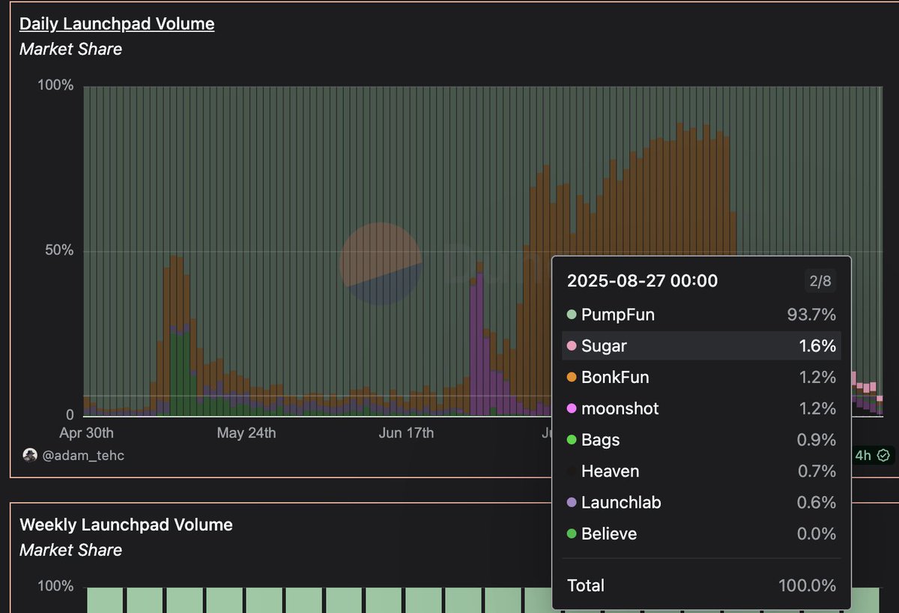Screen dimensions: 899x613
Task: Click the Believe label in tooltip
Action: [609, 534]
